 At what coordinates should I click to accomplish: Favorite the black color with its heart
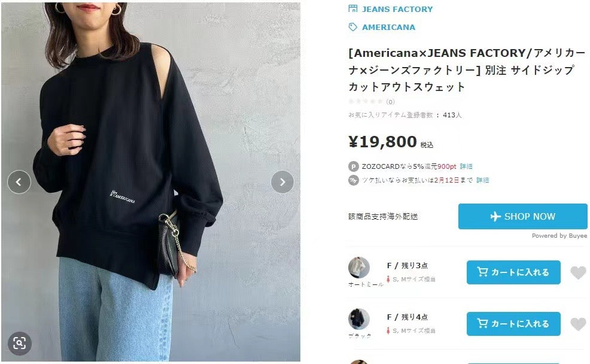[x=578, y=324]
